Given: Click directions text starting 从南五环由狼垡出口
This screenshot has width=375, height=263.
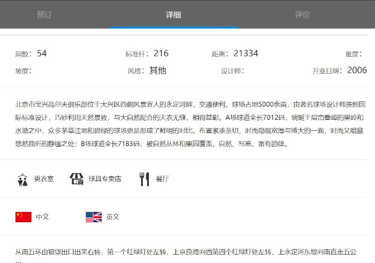Looking at the screenshot, I should tap(186, 252).
